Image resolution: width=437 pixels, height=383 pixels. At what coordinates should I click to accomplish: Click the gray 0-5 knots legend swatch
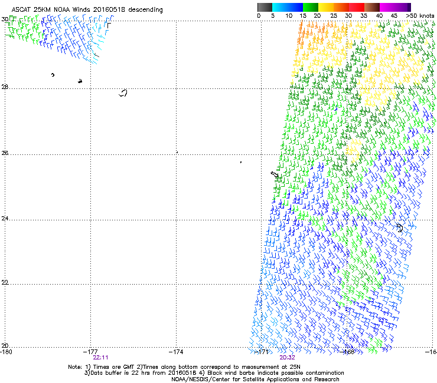[265, 7]
